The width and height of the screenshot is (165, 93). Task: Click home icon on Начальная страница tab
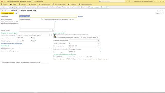click(1, 7)
